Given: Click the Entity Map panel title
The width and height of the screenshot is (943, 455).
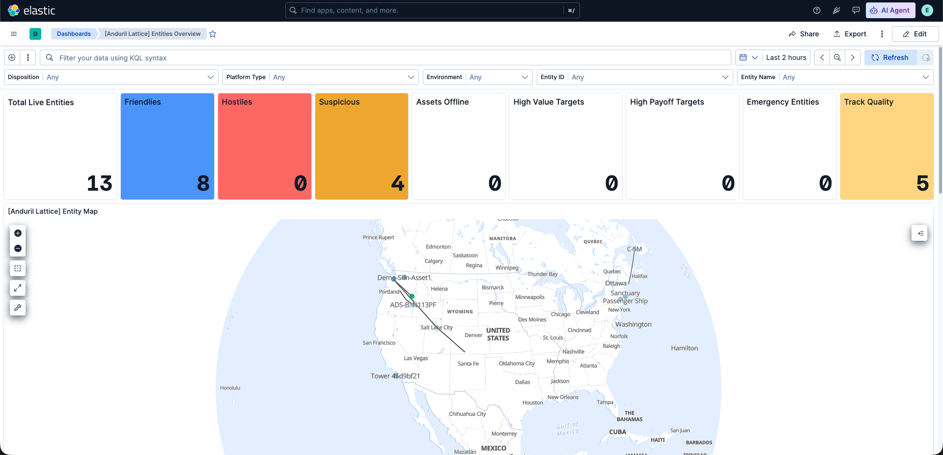Looking at the screenshot, I should click(x=53, y=211).
